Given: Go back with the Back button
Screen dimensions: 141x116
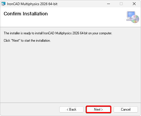Looking at the screenshot, I should pos(71,109).
